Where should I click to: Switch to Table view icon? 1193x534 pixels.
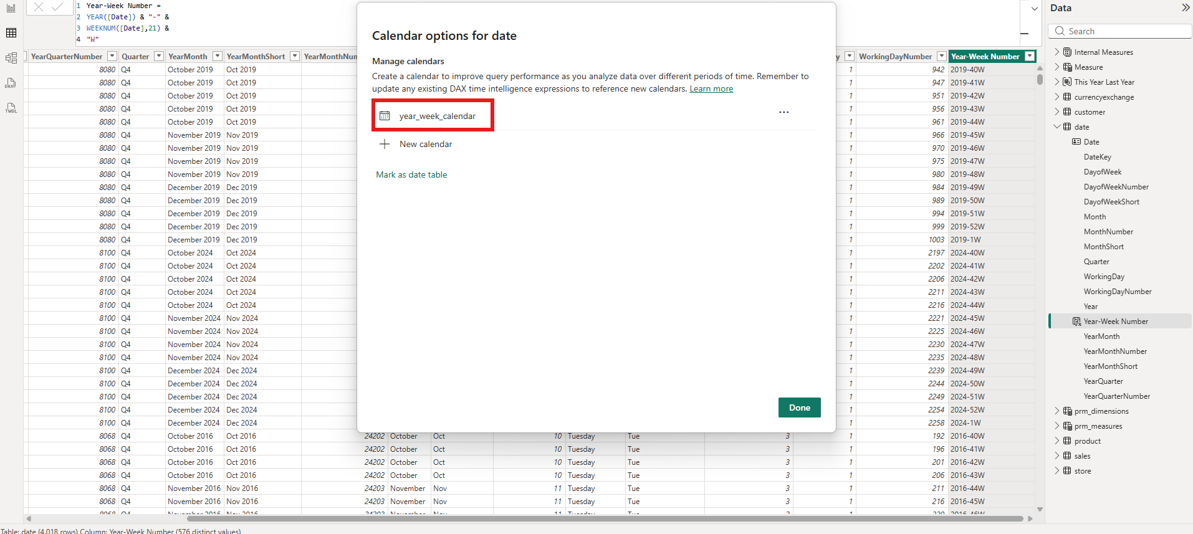tap(11, 33)
